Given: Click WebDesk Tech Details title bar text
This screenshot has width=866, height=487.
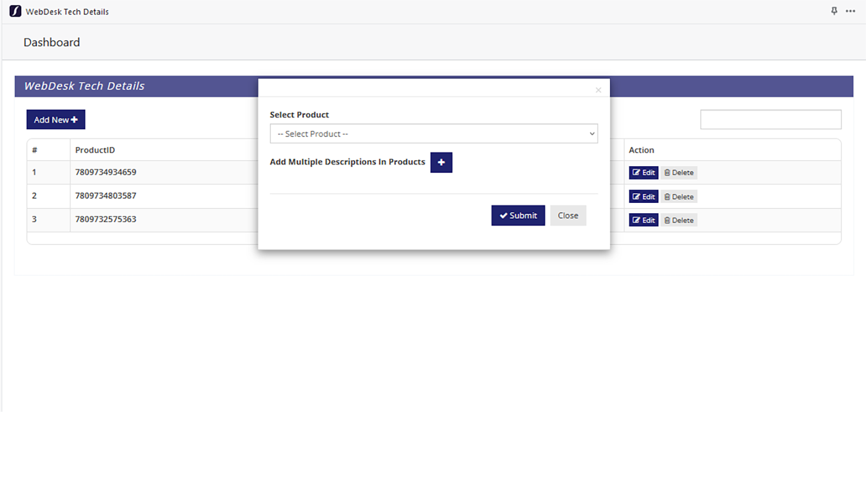Looking at the screenshot, I should click(67, 11).
